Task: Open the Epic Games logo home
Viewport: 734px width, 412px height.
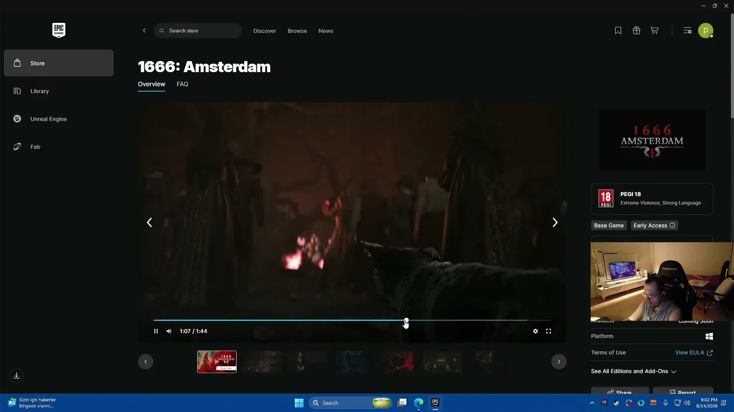Action: pos(58,30)
